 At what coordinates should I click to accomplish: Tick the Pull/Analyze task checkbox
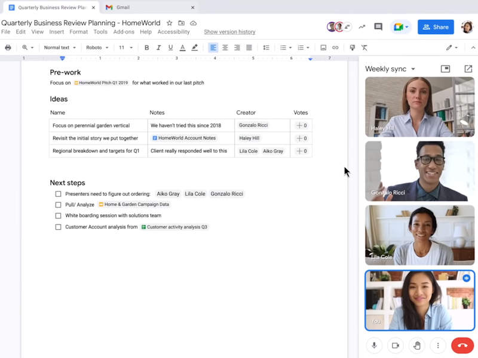click(x=58, y=205)
